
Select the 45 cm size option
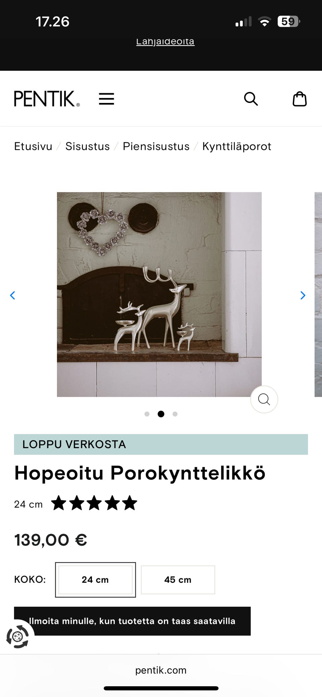click(x=178, y=580)
